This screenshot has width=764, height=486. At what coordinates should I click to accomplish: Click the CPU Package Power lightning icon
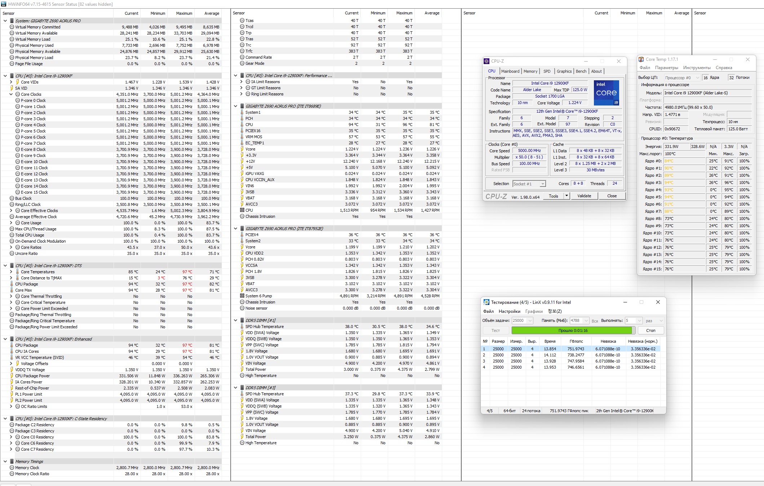(x=12, y=376)
